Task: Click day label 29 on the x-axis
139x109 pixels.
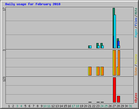Action: (x=122, y=106)
